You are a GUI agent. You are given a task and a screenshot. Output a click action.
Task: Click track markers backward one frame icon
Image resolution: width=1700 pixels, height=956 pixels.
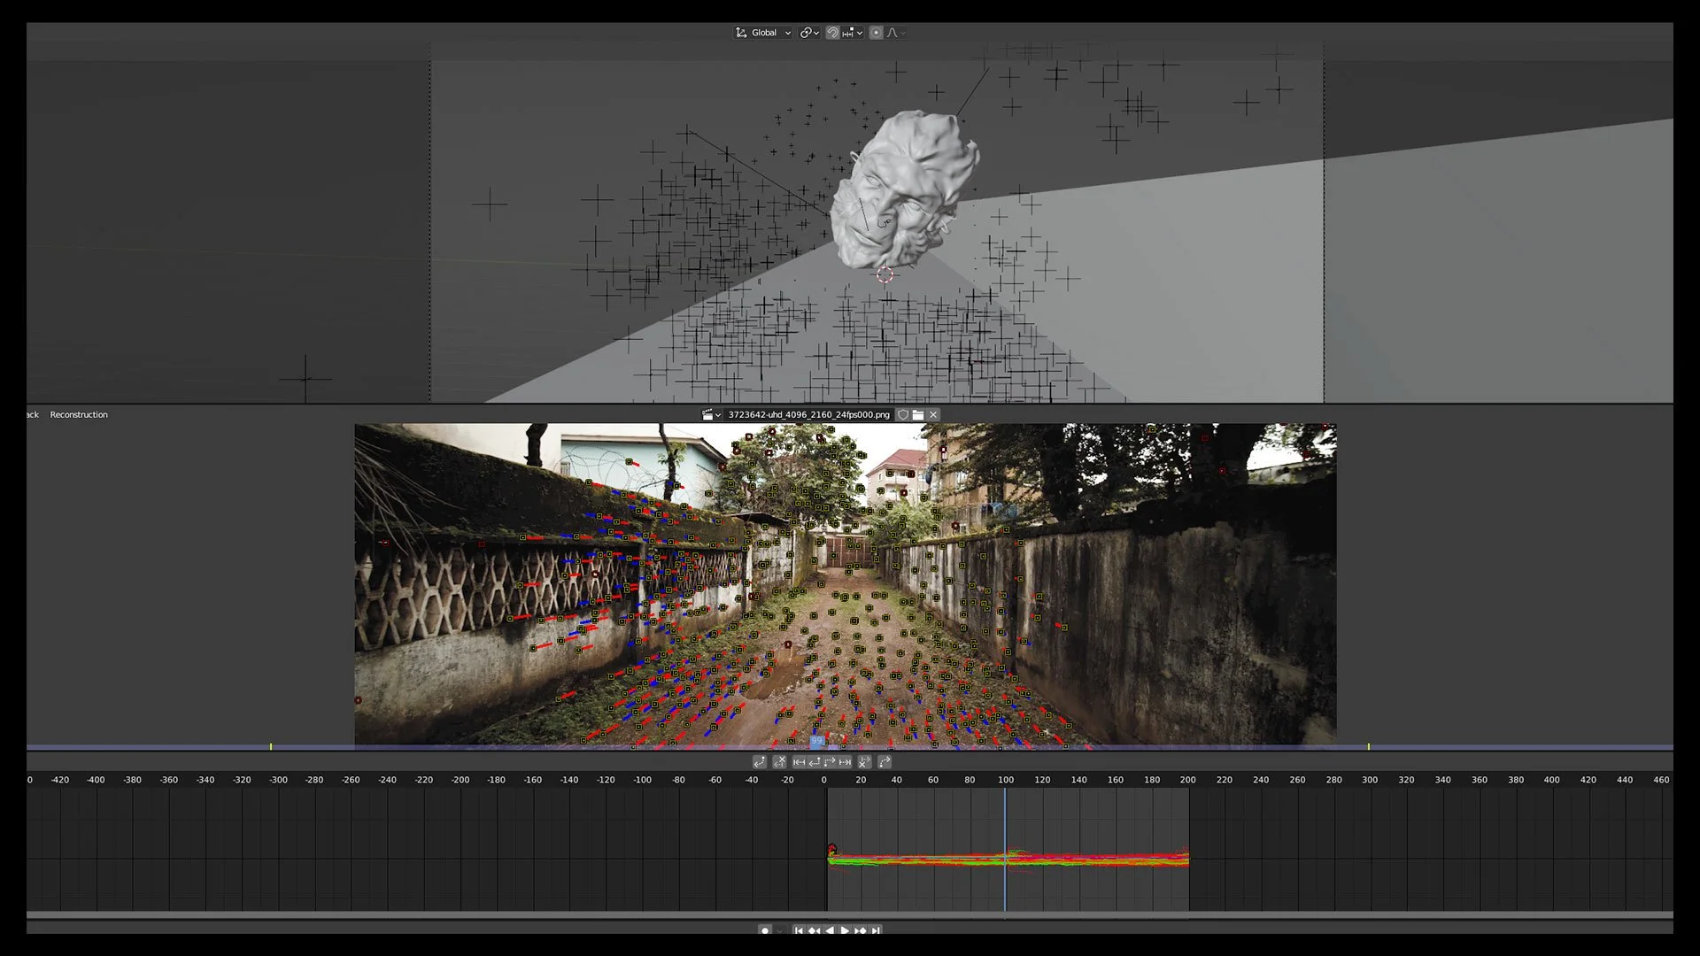coord(814,762)
